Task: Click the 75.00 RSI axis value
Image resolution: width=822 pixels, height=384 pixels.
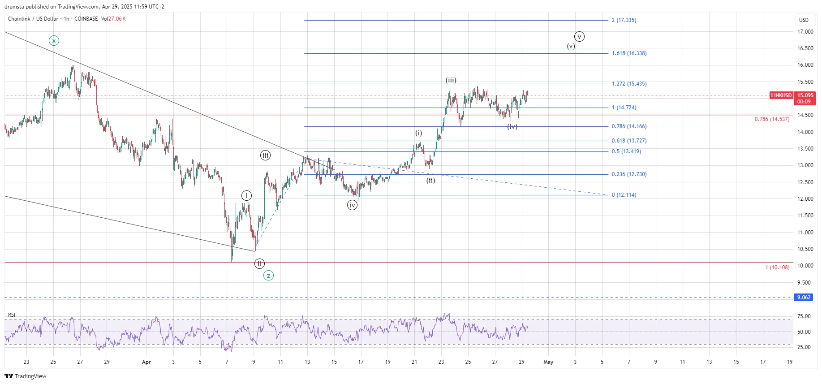Action: click(804, 316)
